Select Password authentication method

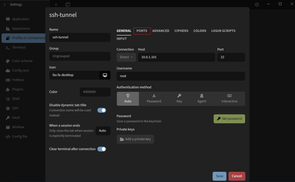(x=154, y=99)
